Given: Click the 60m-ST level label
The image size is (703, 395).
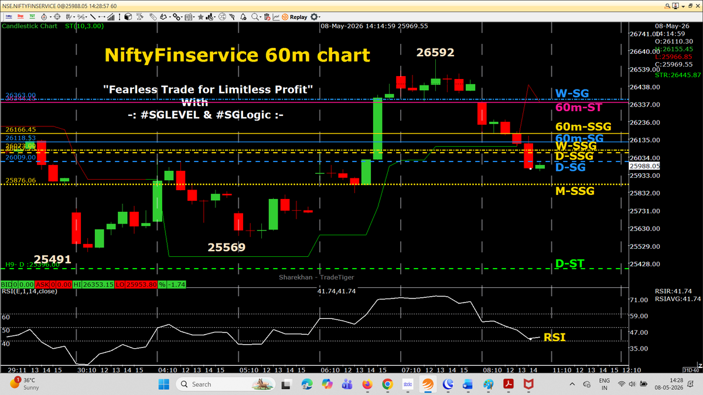Looking at the screenshot, I should point(579,107).
